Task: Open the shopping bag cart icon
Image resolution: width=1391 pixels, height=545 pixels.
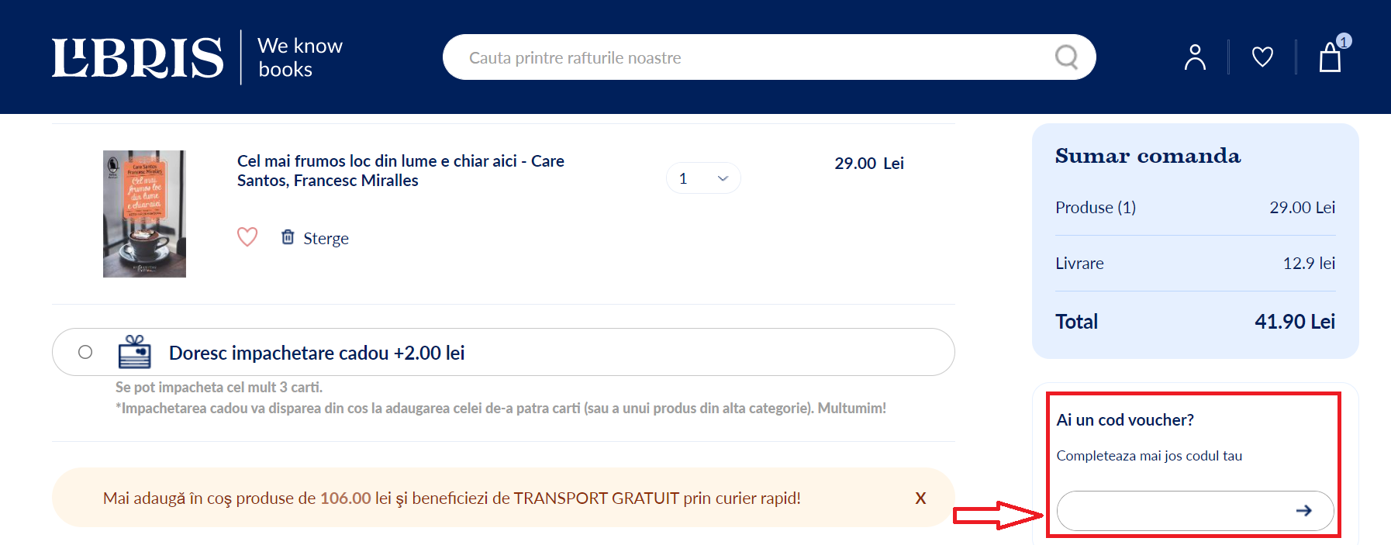Action: point(1330,58)
